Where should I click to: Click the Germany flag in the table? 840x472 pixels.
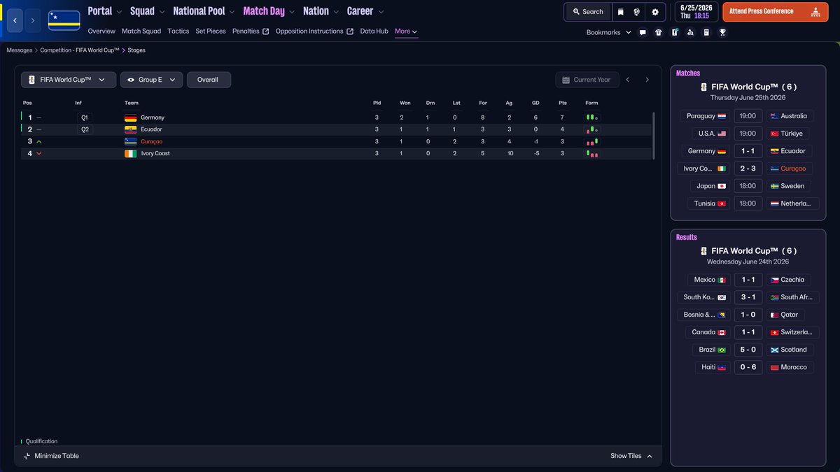click(131, 117)
